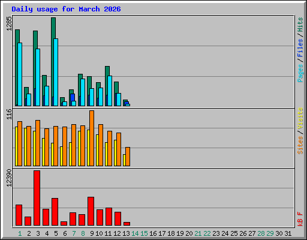Click green day label 8 on the x-axis
The width and height of the screenshot is (307, 240).
click(x=83, y=233)
